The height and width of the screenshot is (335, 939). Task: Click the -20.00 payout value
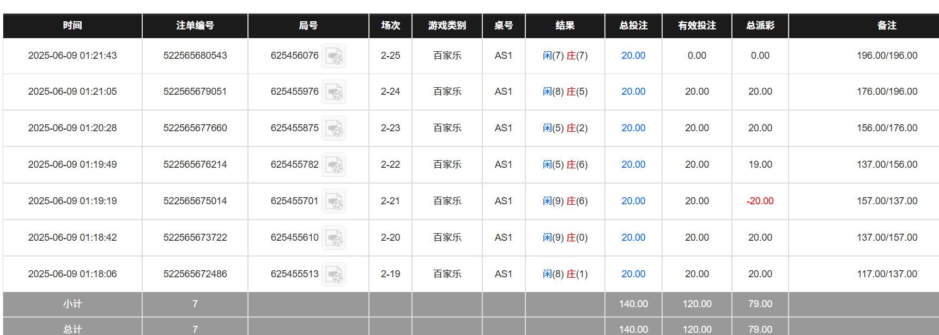(x=760, y=201)
